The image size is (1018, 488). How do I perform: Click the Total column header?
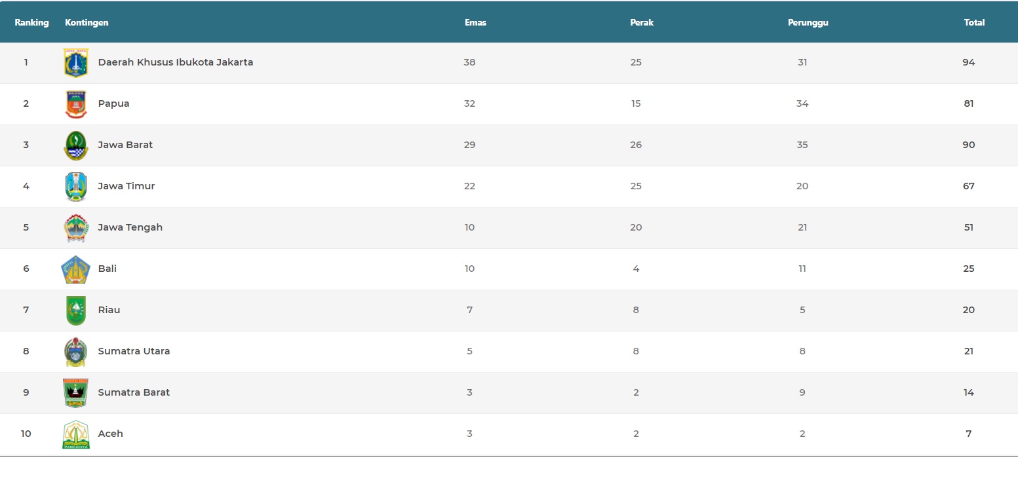(974, 22)
